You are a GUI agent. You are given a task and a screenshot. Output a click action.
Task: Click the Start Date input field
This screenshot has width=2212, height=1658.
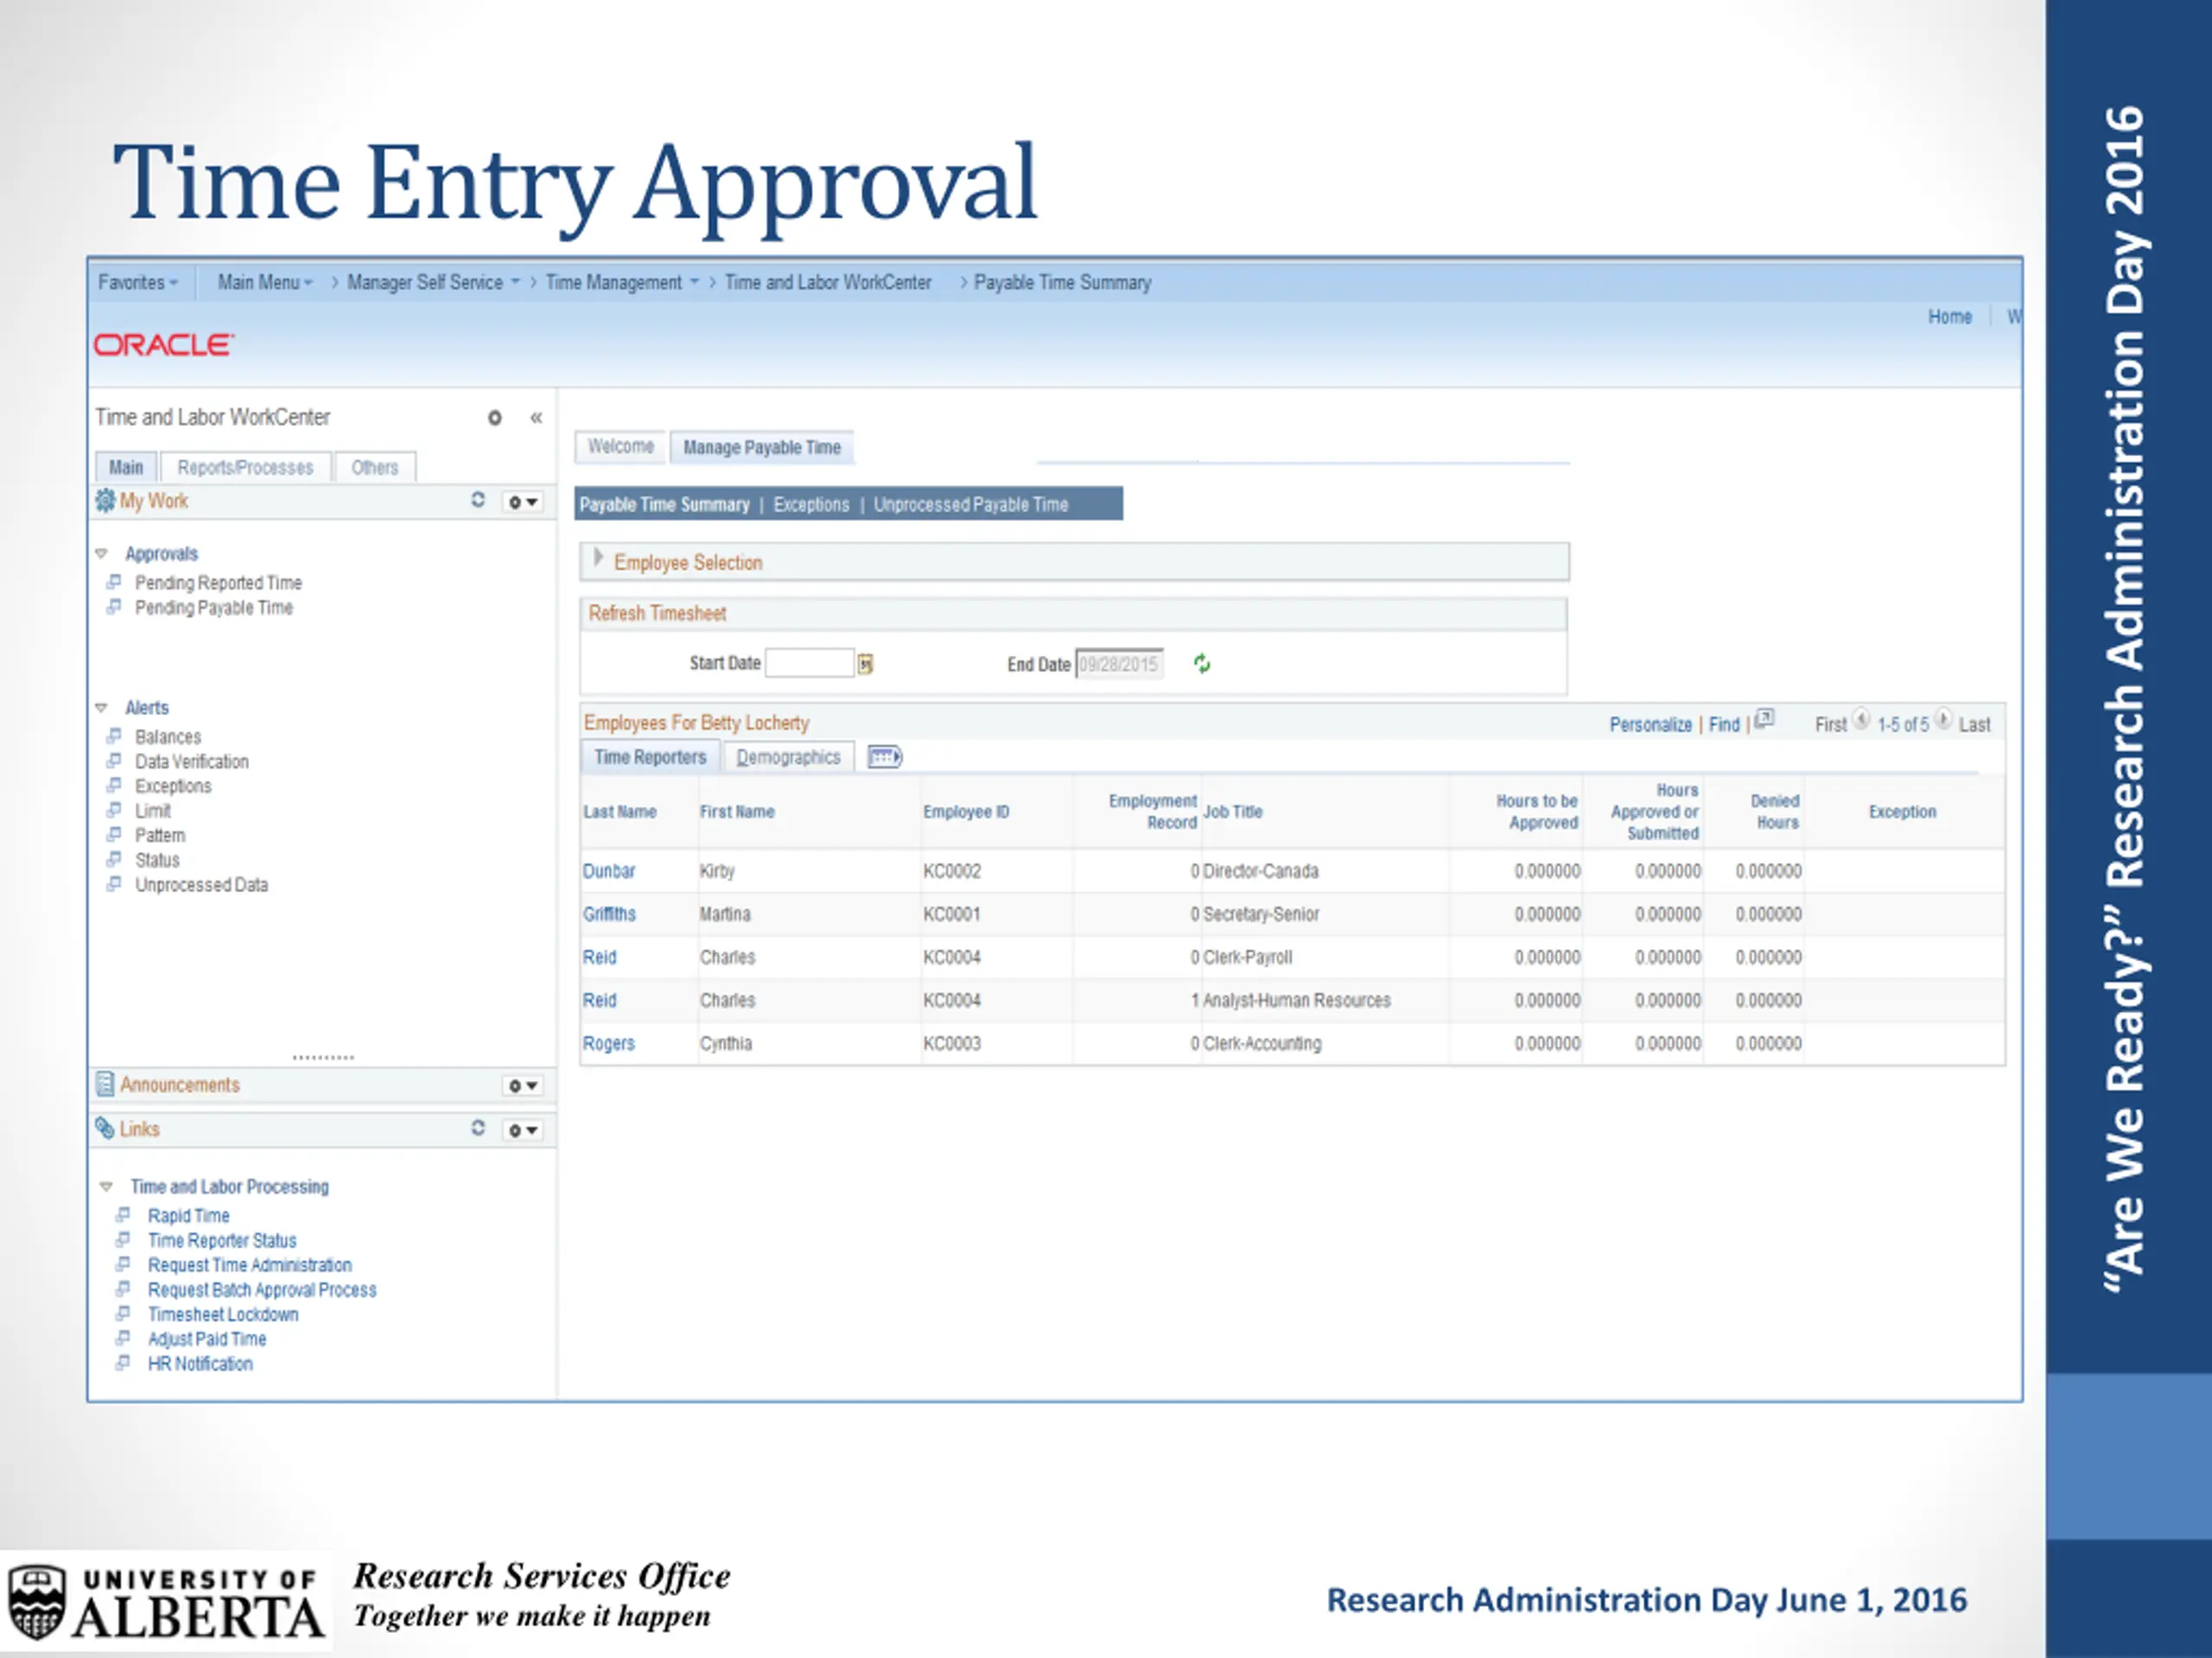tap(809, 663)
